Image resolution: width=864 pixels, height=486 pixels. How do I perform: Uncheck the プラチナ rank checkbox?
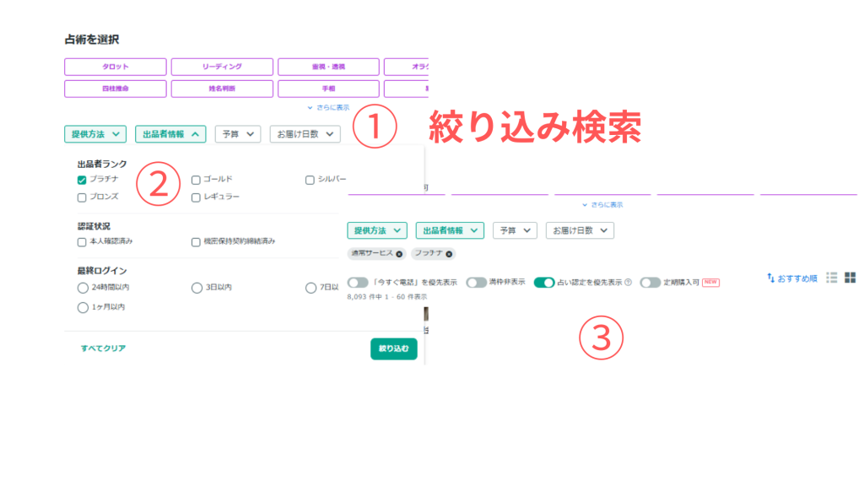click(x=82, y=180)
